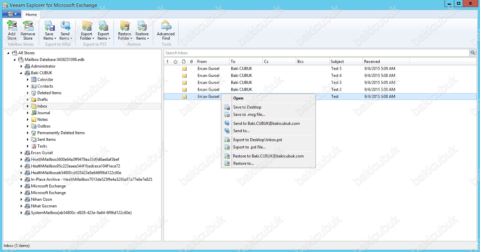Viewport: 480px width, 252px height.
Task: Choose Export to .pst file...
Action: (x=268, y=147)
